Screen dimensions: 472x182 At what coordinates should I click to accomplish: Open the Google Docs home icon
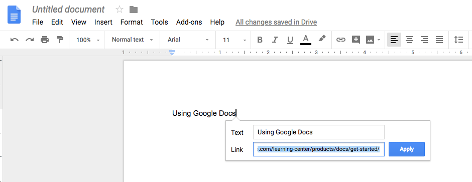pos(14,15)
